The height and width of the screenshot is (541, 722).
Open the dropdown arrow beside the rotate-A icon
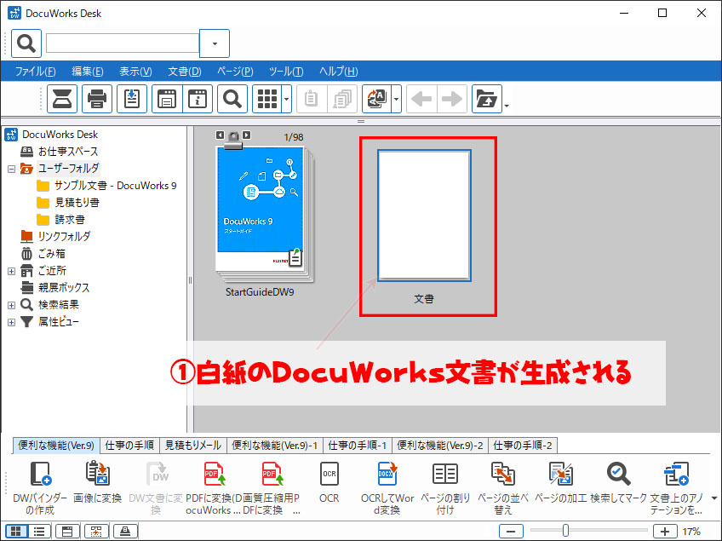coord(397,99)
